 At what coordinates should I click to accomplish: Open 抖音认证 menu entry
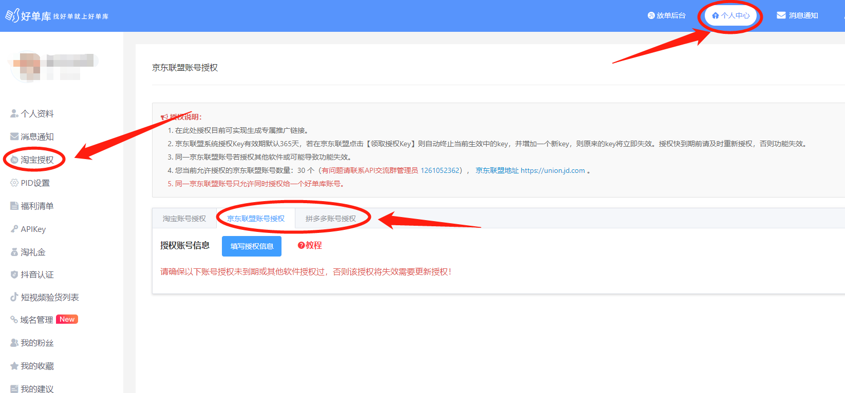[37, 274]
